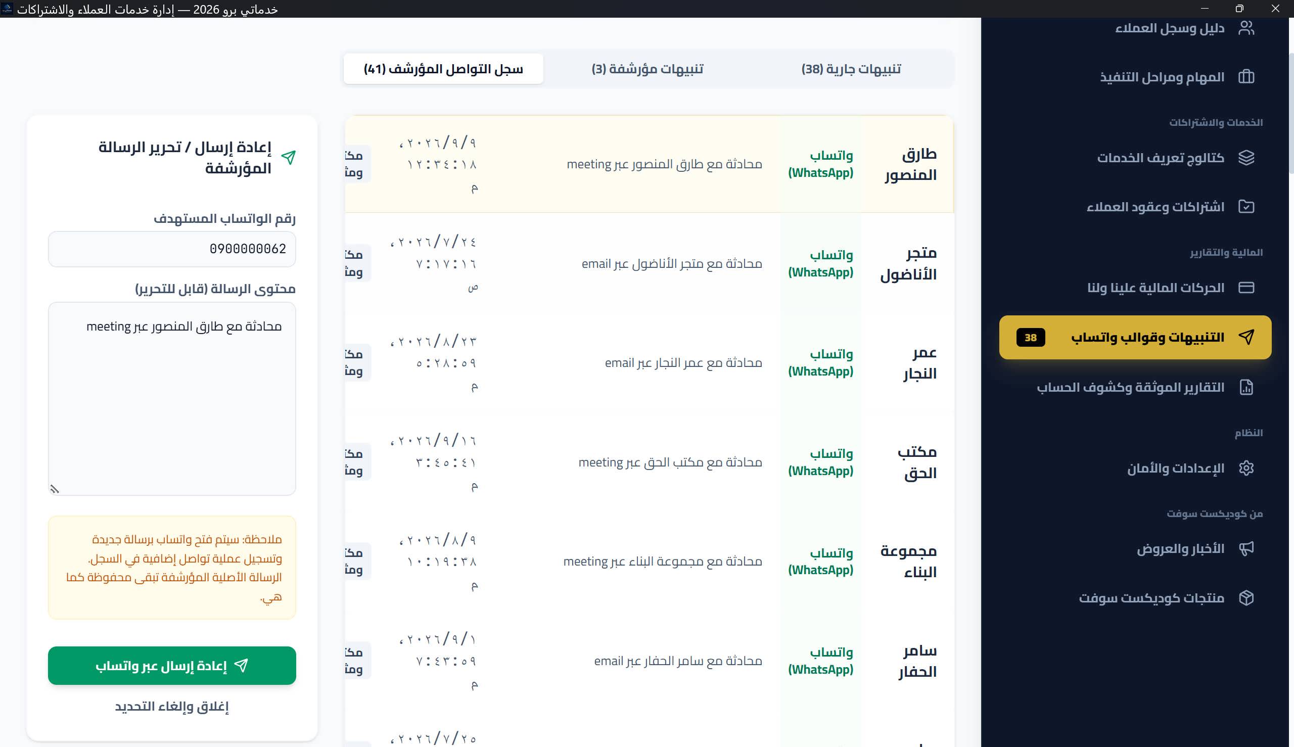
Task: Click the sidebar vertical scrollbar
Action: [x=1291, y=113]
